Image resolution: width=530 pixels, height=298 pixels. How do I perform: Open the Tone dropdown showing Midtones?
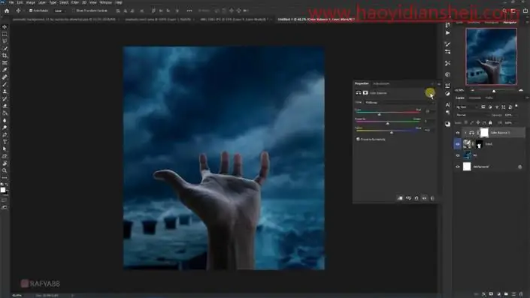[399, 102]
